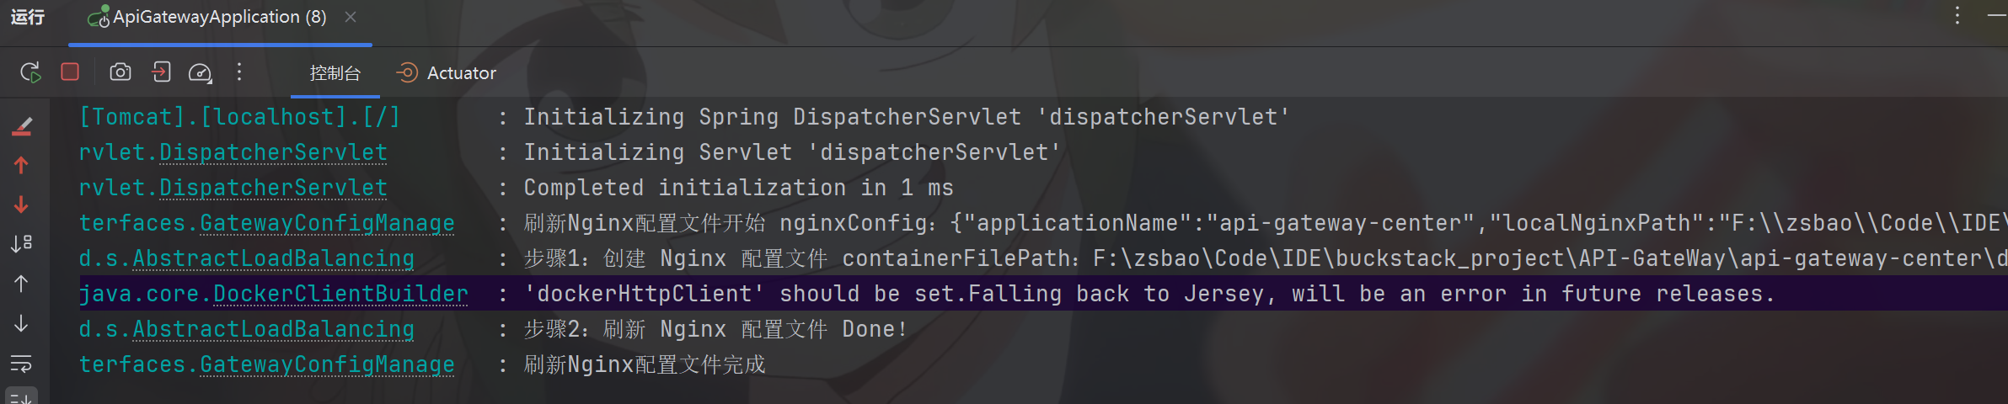Viewport: 2008px width, 404px height.
Task: Click the red pencil highlight icon
Action: (x=22, y=126)
